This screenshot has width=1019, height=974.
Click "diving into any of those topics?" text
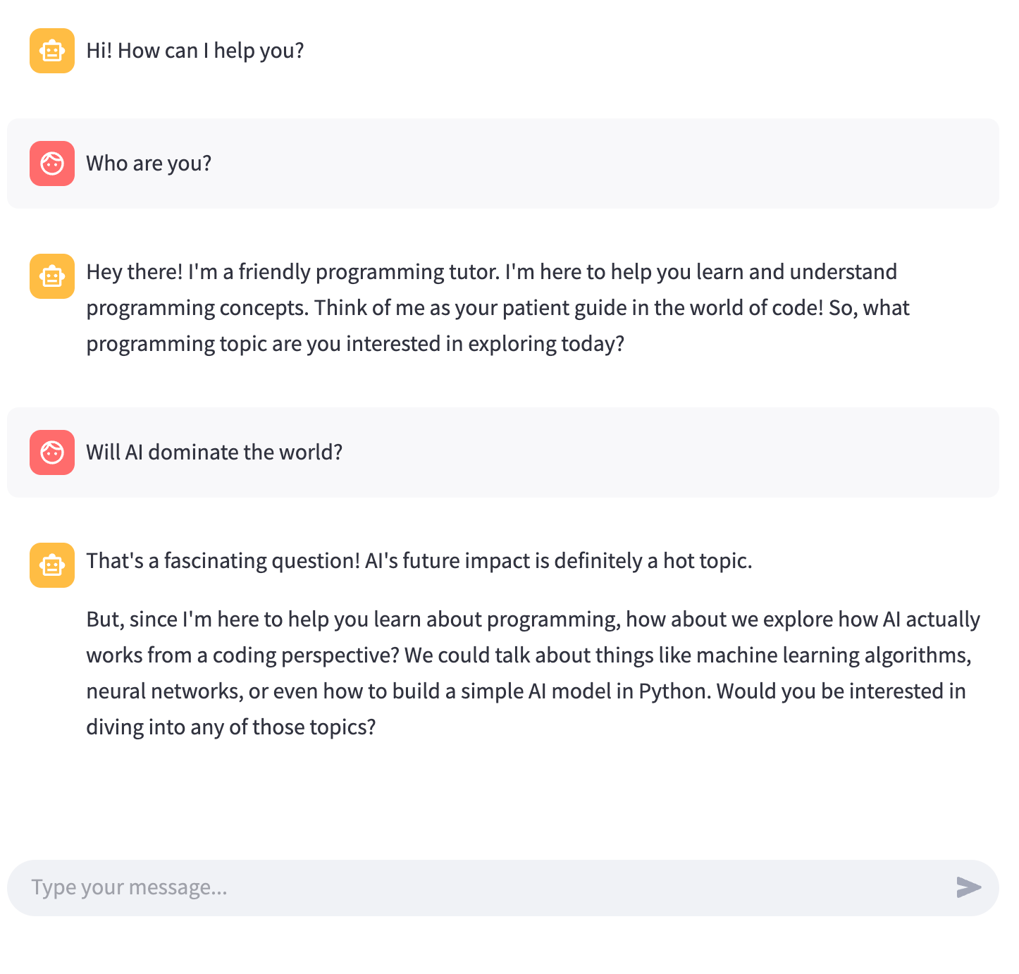coord(231,727)
